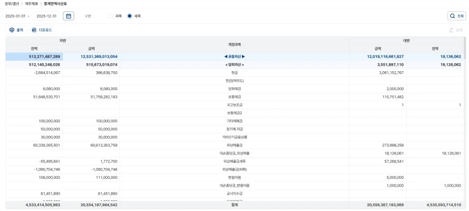Click the 잔액 header under 차변
The height and width of the screenshot is (211, 469).
click(34, 49)
